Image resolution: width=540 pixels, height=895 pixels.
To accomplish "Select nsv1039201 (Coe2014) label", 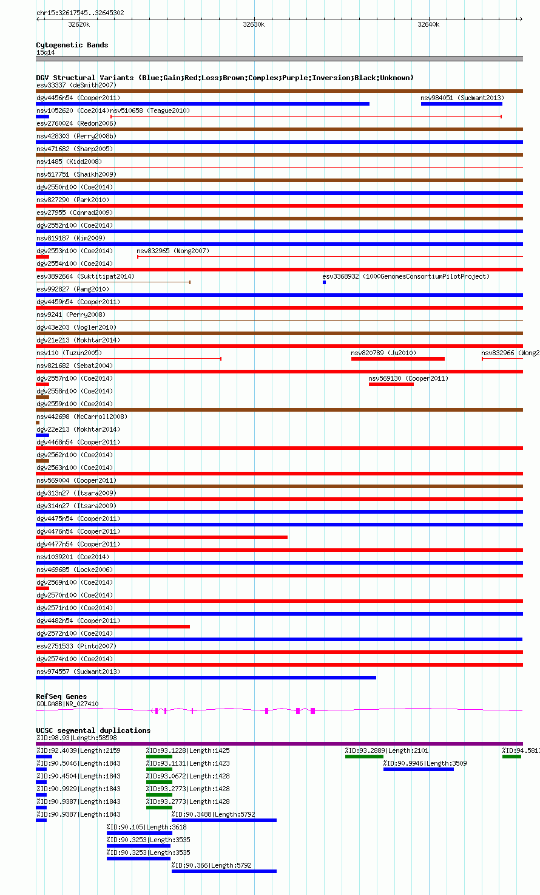I will click(73, 557).
